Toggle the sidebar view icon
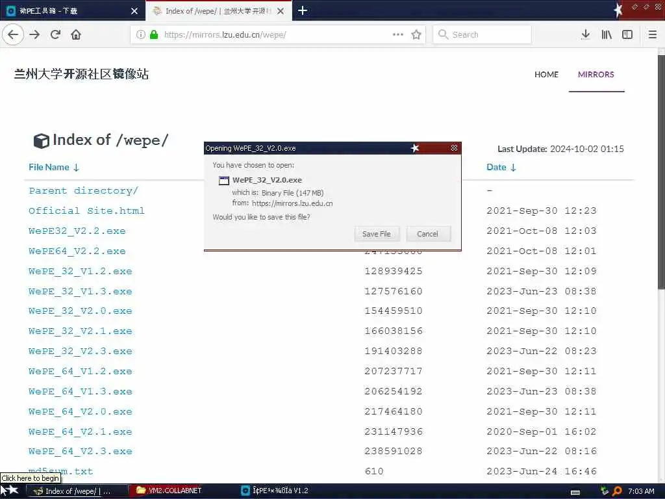Viewport: 665px width, 499px height. click(627, 34)
